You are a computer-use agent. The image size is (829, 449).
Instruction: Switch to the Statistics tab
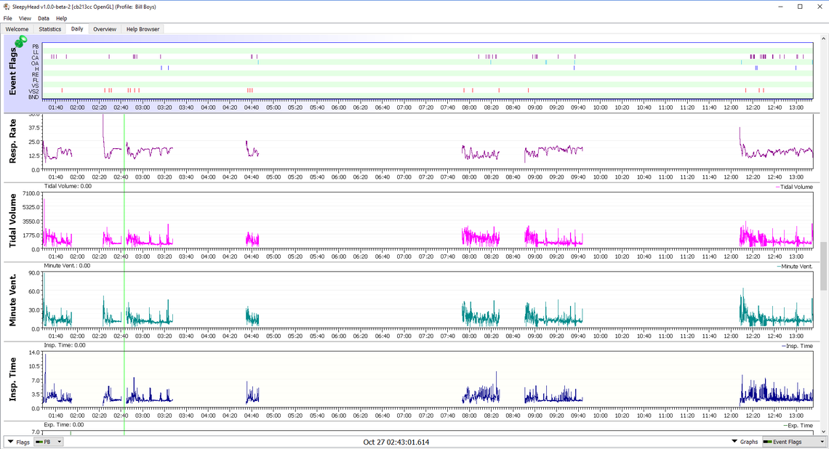coord(50,29)
